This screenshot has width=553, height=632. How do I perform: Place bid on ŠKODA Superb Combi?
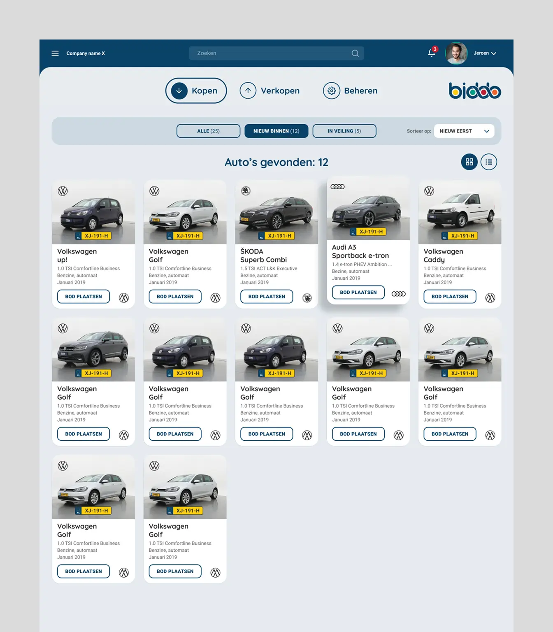click(x=267, y=296)
